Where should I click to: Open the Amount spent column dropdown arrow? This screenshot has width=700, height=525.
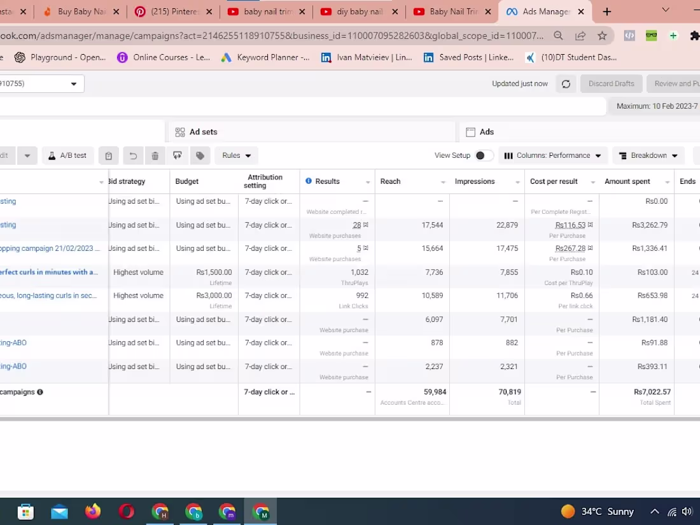tap(668, 182)
